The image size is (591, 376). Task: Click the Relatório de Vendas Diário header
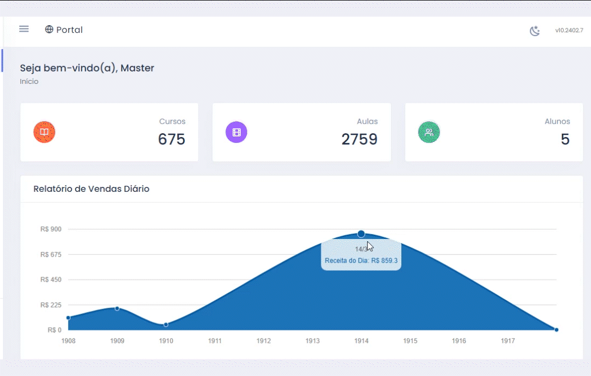91,189
